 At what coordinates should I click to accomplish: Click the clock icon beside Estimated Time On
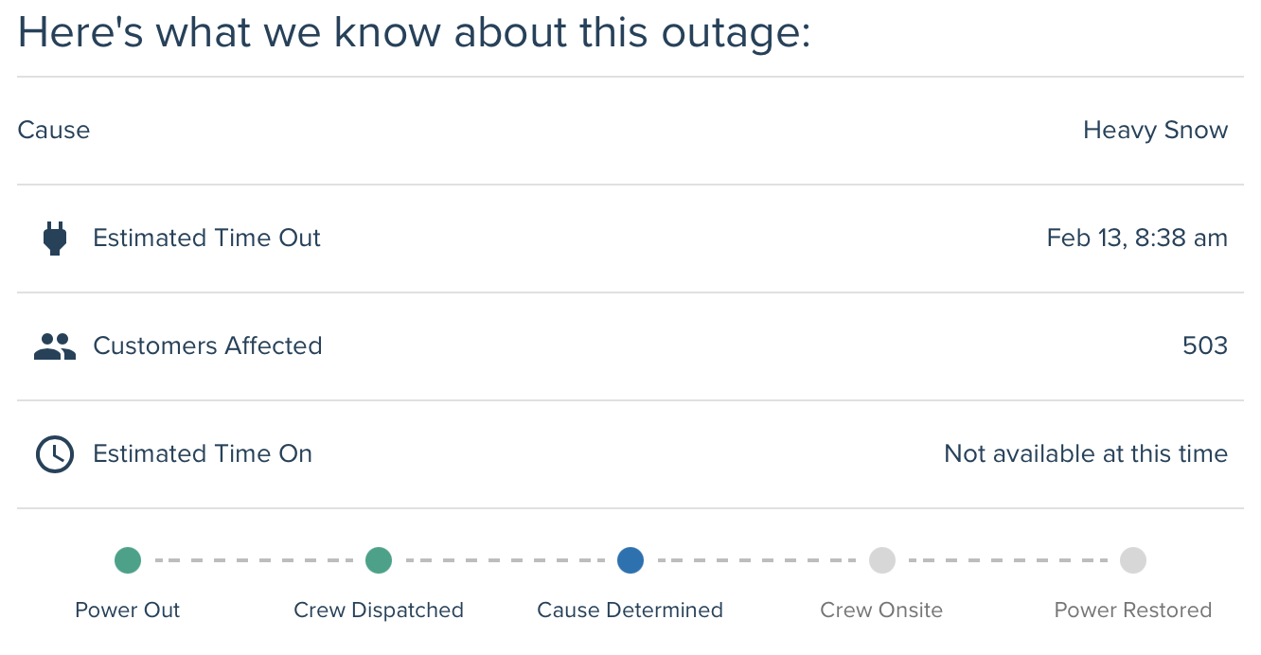[55, 454]
